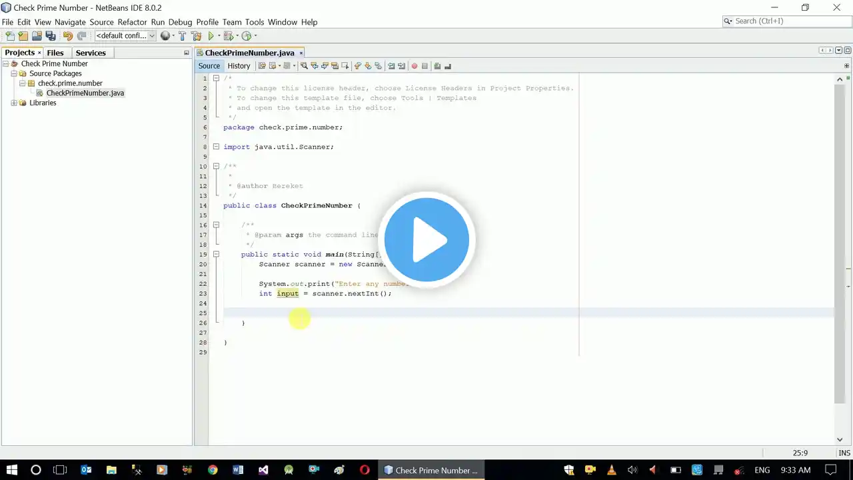Open the Navigate menu
Viewport: 853px width, 480px height.
(70, 22)
